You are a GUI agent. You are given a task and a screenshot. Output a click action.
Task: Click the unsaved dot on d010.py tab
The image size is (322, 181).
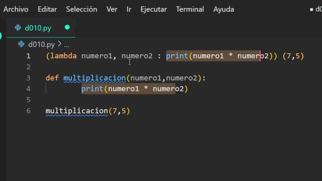tap(67, 28)
